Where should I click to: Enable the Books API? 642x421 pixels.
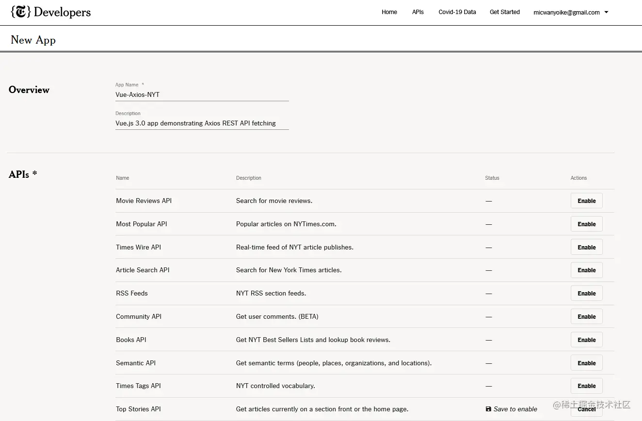point(586,340)
